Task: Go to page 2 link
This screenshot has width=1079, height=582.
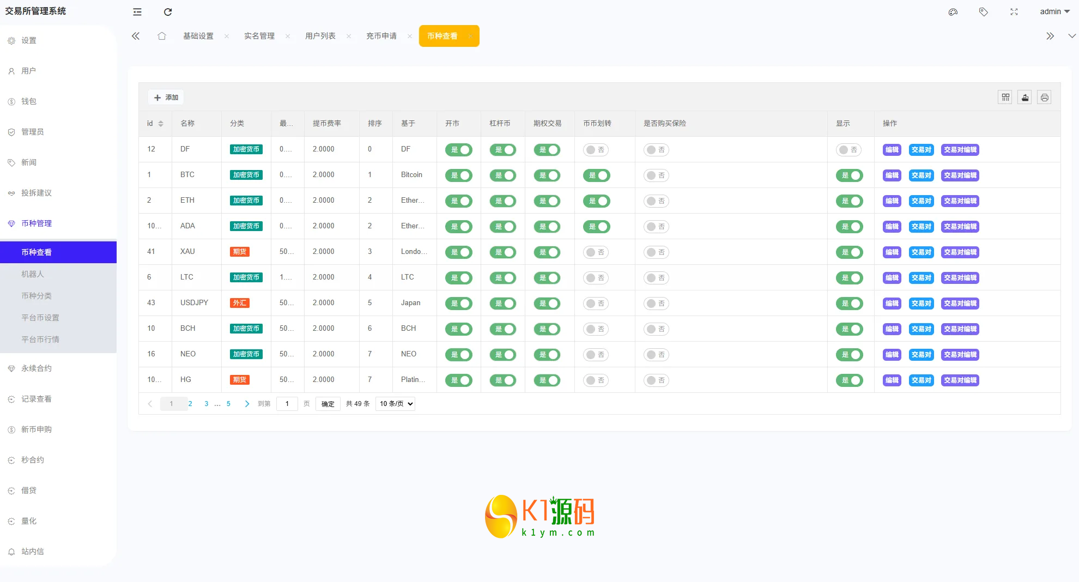Action: pos(190,404)
